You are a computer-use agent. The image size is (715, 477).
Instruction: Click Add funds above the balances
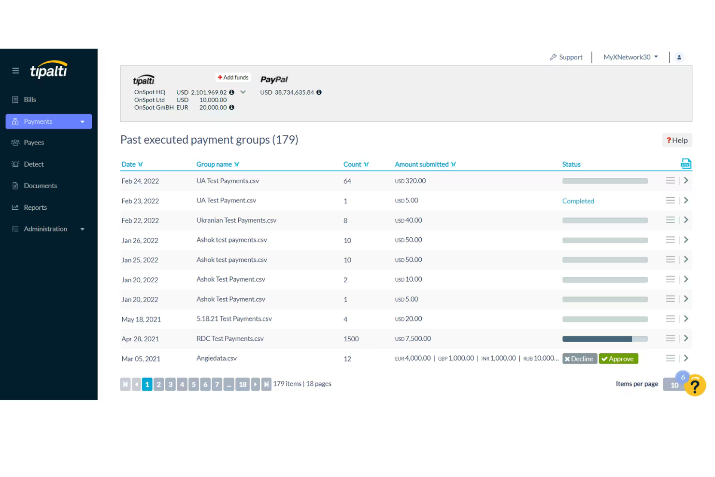[x=233, y=77]
